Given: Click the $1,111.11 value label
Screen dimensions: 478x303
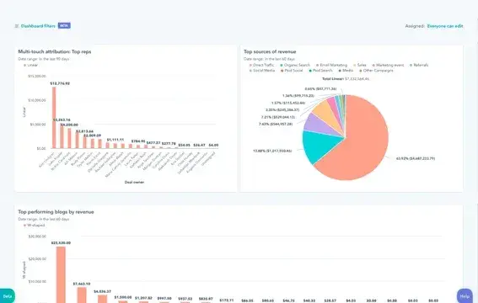Looking at the screenshot, I should click(115, 140).
